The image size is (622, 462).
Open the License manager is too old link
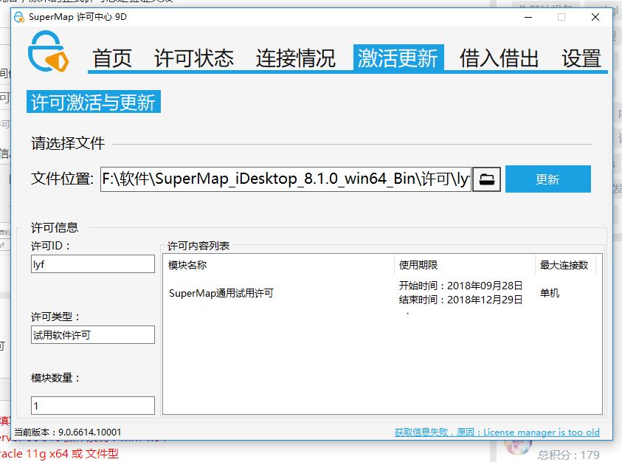click(497, 432)
